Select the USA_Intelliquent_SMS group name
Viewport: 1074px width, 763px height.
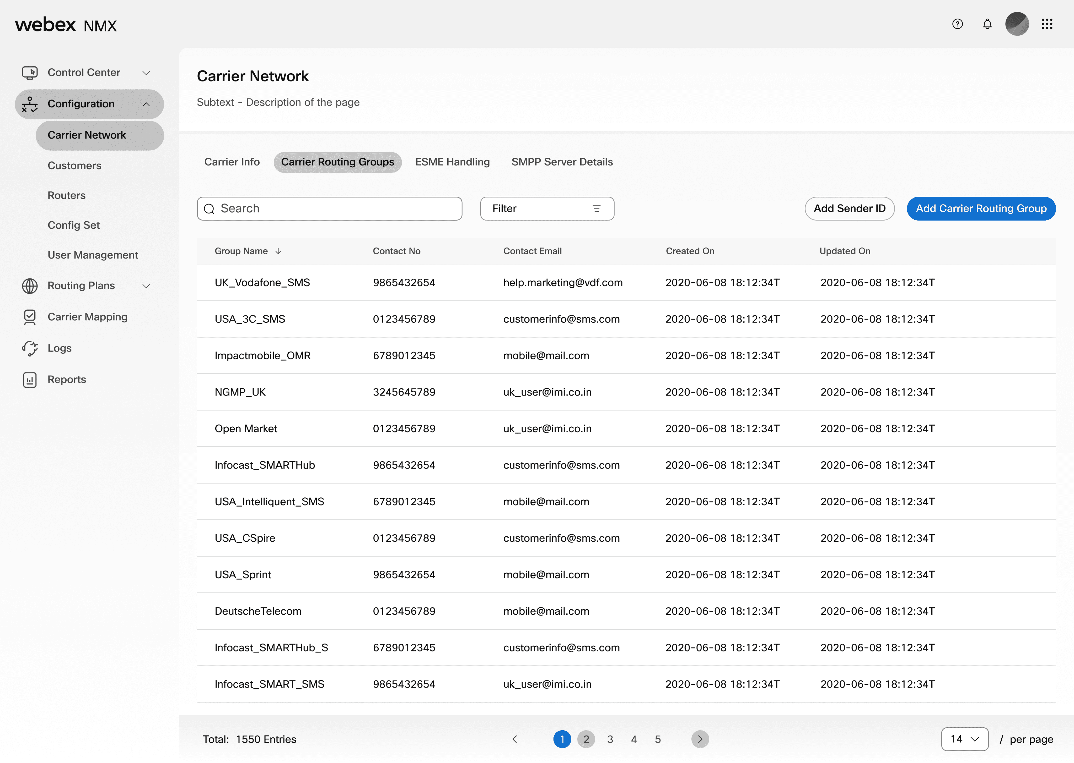tap(270, 502)
